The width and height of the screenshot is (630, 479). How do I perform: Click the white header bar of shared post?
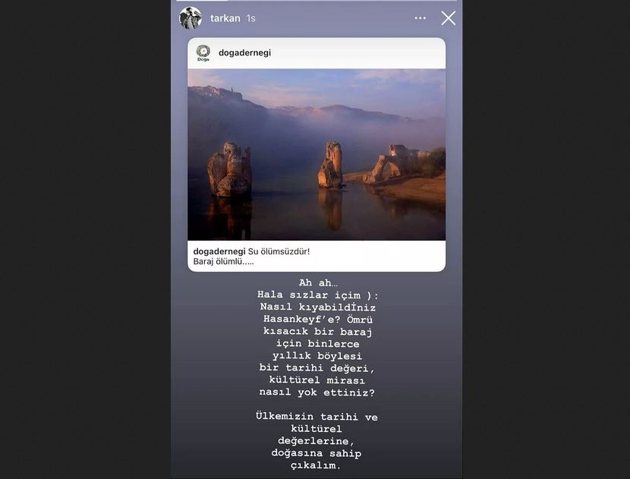(317, 53)
